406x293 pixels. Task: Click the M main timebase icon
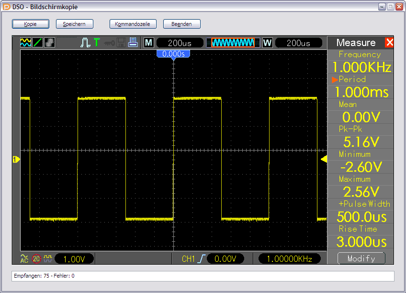(x=149, y=43)
